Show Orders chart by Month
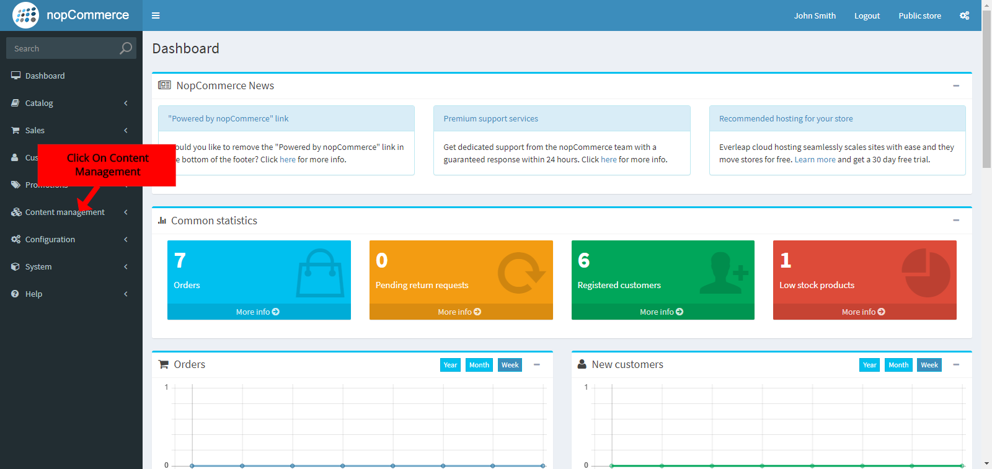 [x=479, y=365]
